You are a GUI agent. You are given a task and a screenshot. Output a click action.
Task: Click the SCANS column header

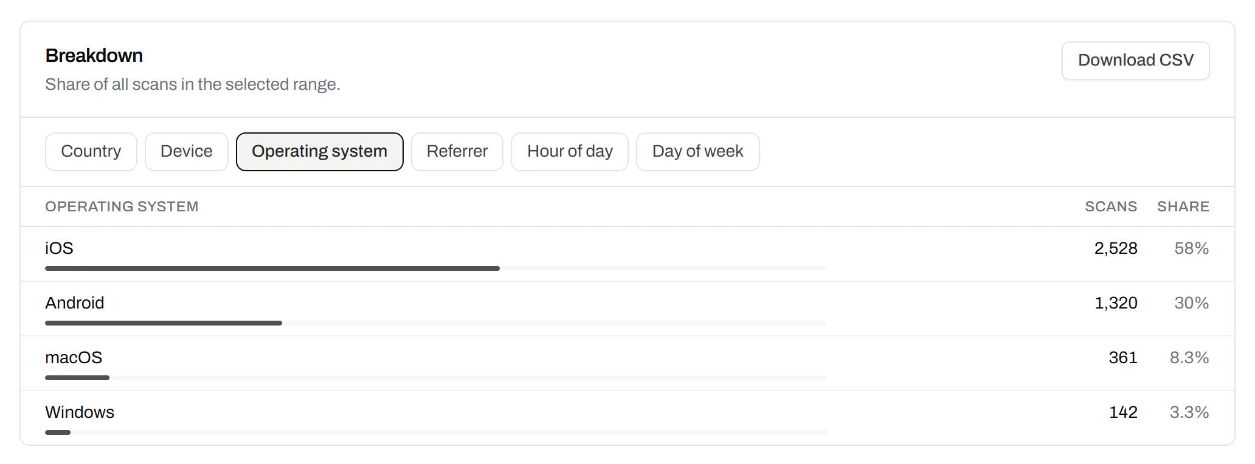pos(1111,207)
